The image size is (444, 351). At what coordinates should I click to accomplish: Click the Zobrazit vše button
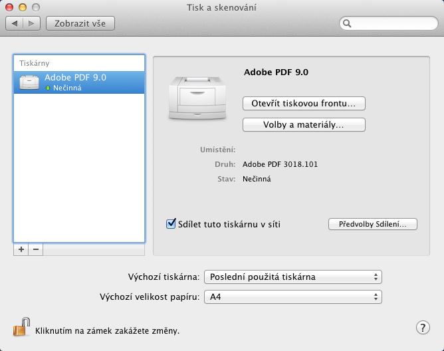[80, 23]
